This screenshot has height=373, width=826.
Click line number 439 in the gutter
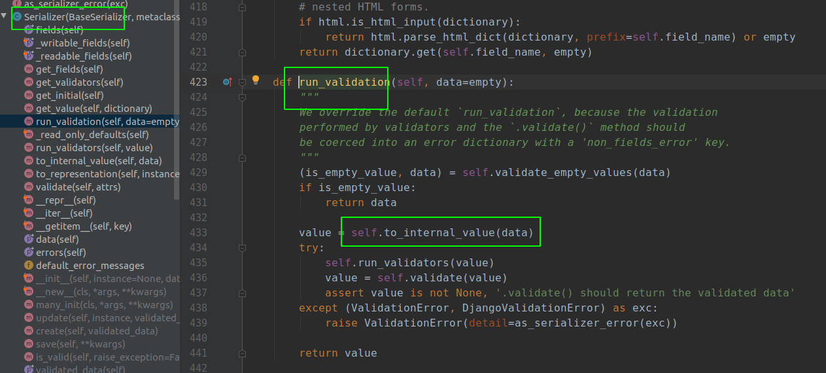(198, 323)
